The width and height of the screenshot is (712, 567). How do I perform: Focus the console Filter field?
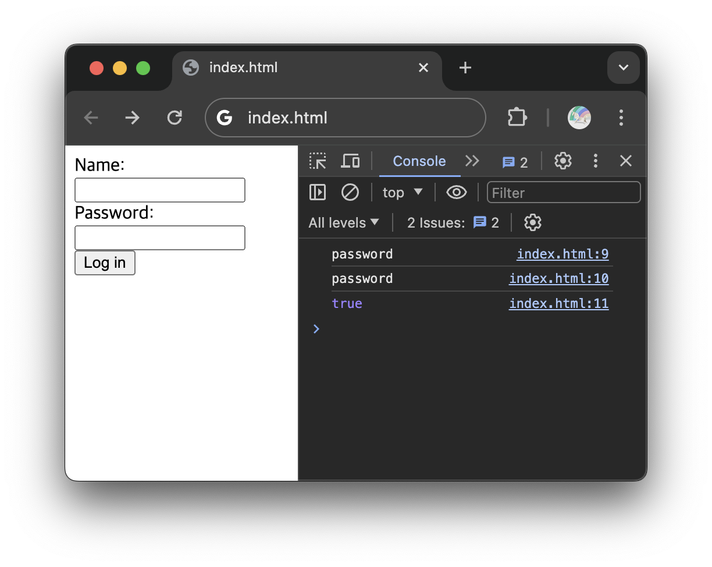[564, 193]
